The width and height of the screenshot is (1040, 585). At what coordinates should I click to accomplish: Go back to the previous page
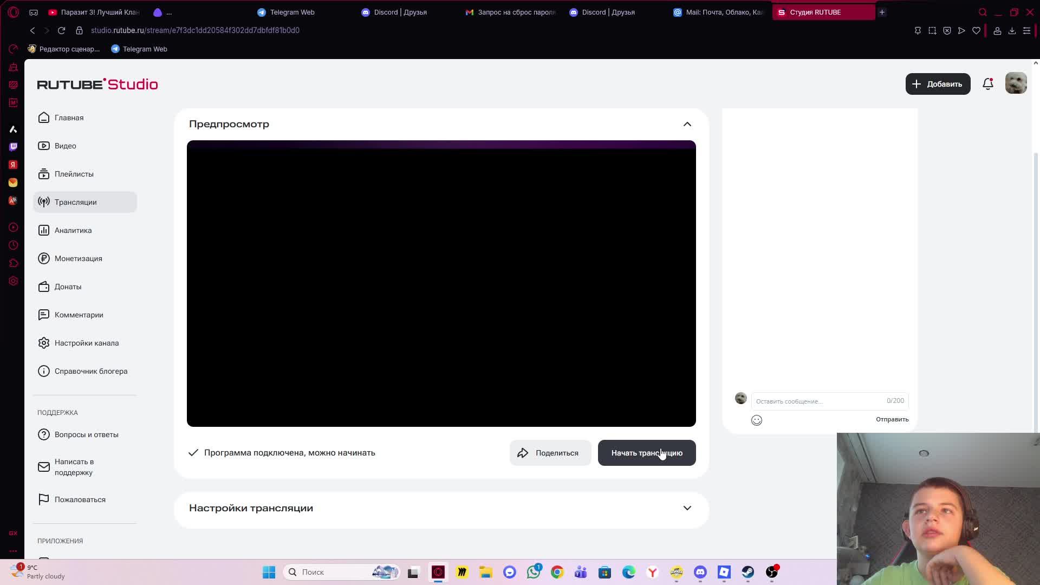pyautogui.click(x=32, y=30)
